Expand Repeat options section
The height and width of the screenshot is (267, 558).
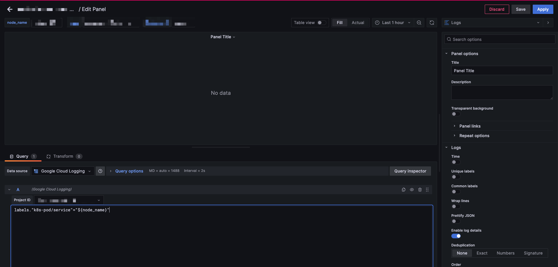(474, 136)
